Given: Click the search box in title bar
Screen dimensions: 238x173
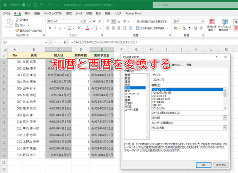Looking at the screenshot, I should [x=195, y=5].
